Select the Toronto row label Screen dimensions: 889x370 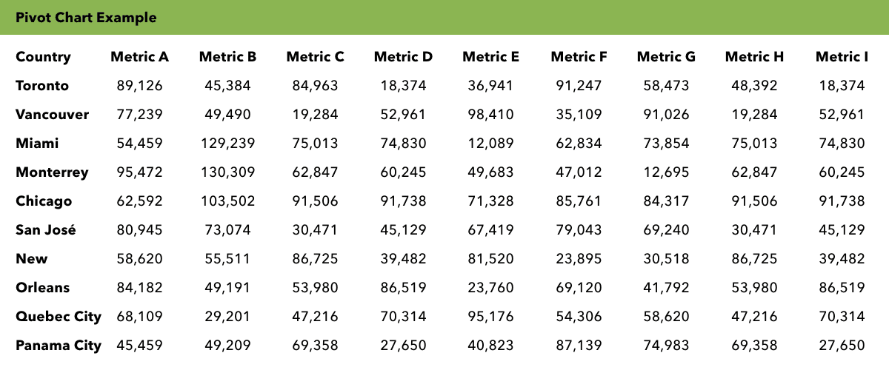coord(42,86)
